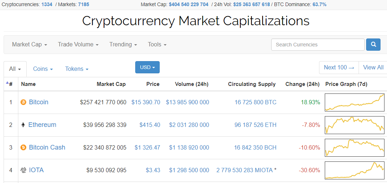The image size is (387, 183).
Task: Open the Tools menu
Action: [x=157, y=45]
